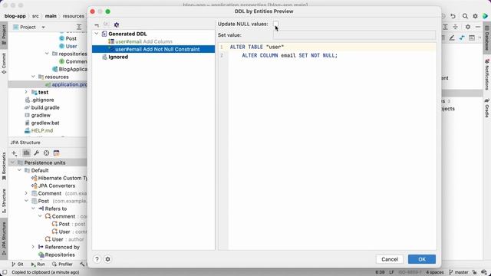Viewport: 491px width, 276px height.
Task: Open the Project view dropdown
Action: point(43,28)
